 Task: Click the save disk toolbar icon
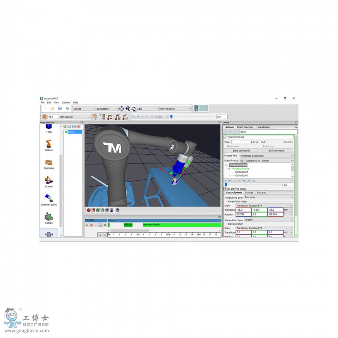pyautogui.click(x=60, y=109)
